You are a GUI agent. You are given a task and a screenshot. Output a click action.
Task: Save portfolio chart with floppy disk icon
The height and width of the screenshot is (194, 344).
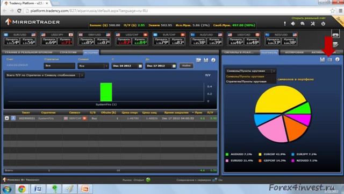pos(322,59)
